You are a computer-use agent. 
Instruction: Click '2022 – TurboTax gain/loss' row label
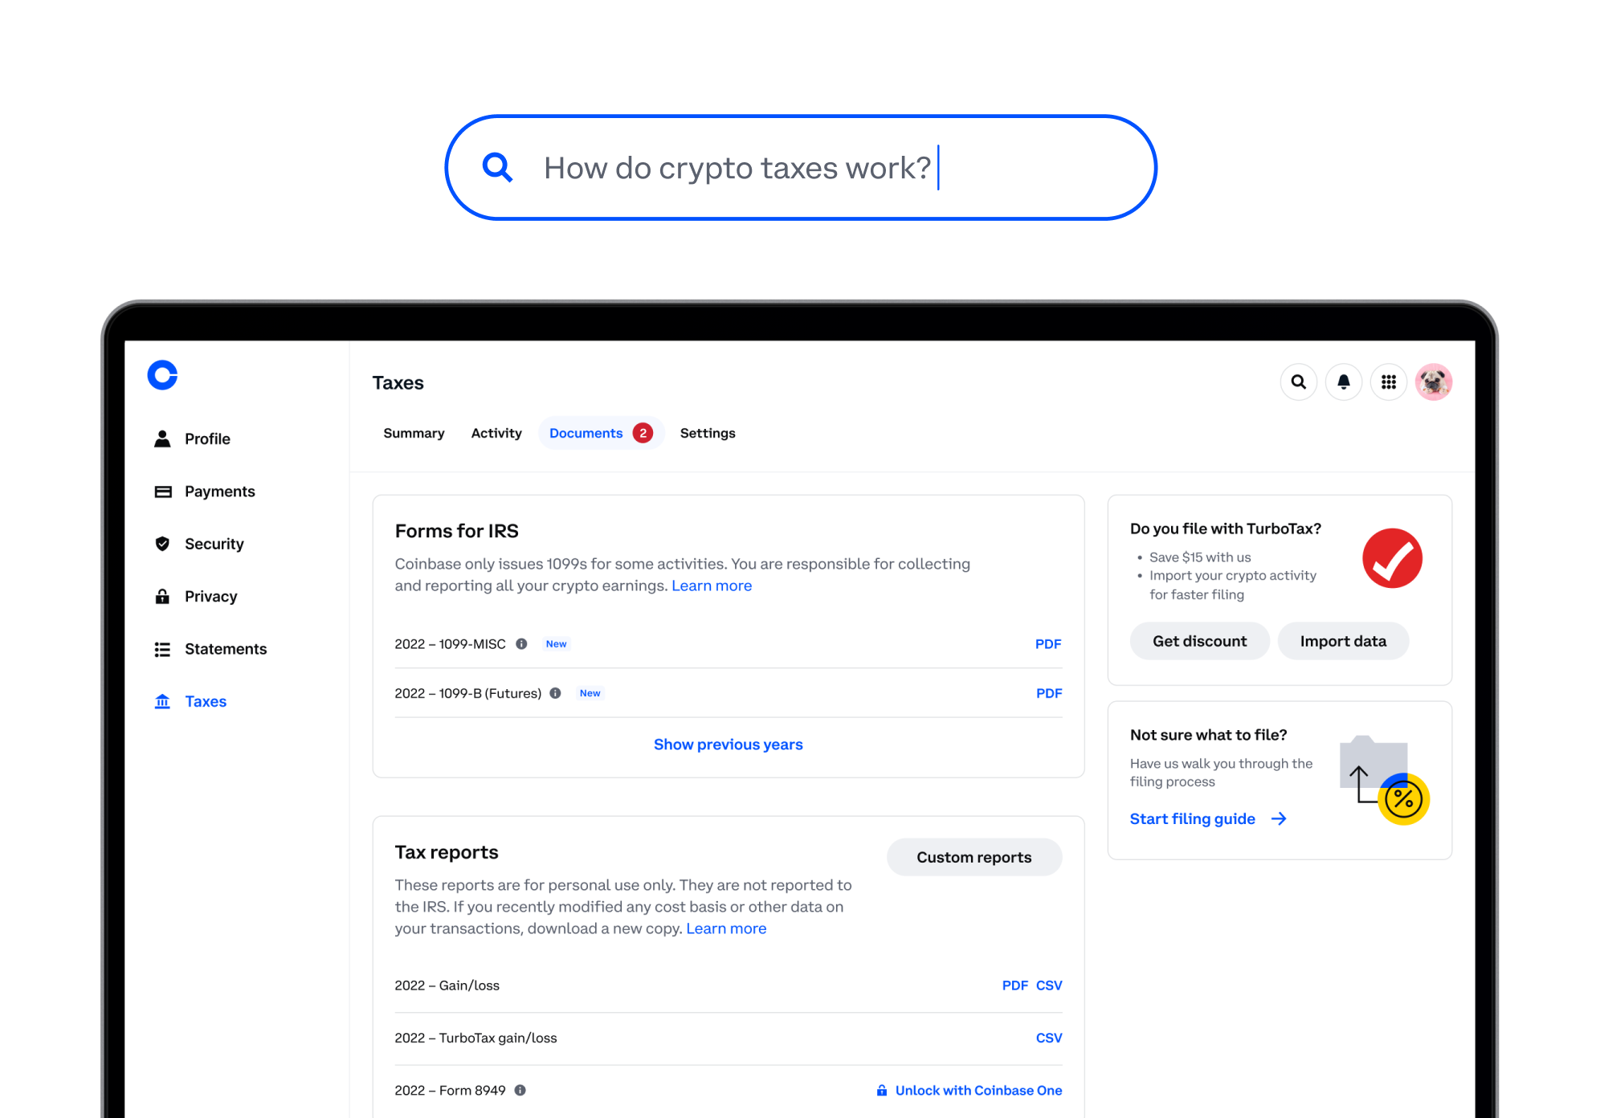476,1038
